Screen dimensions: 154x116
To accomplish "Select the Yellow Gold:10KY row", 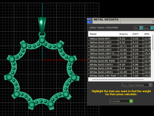I will [x=119, y=42].
